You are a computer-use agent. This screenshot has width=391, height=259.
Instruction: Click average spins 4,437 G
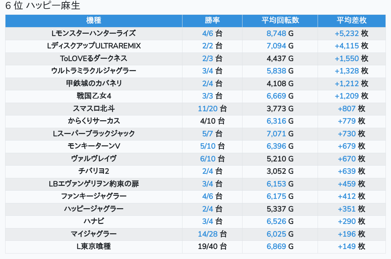point(280,58)
